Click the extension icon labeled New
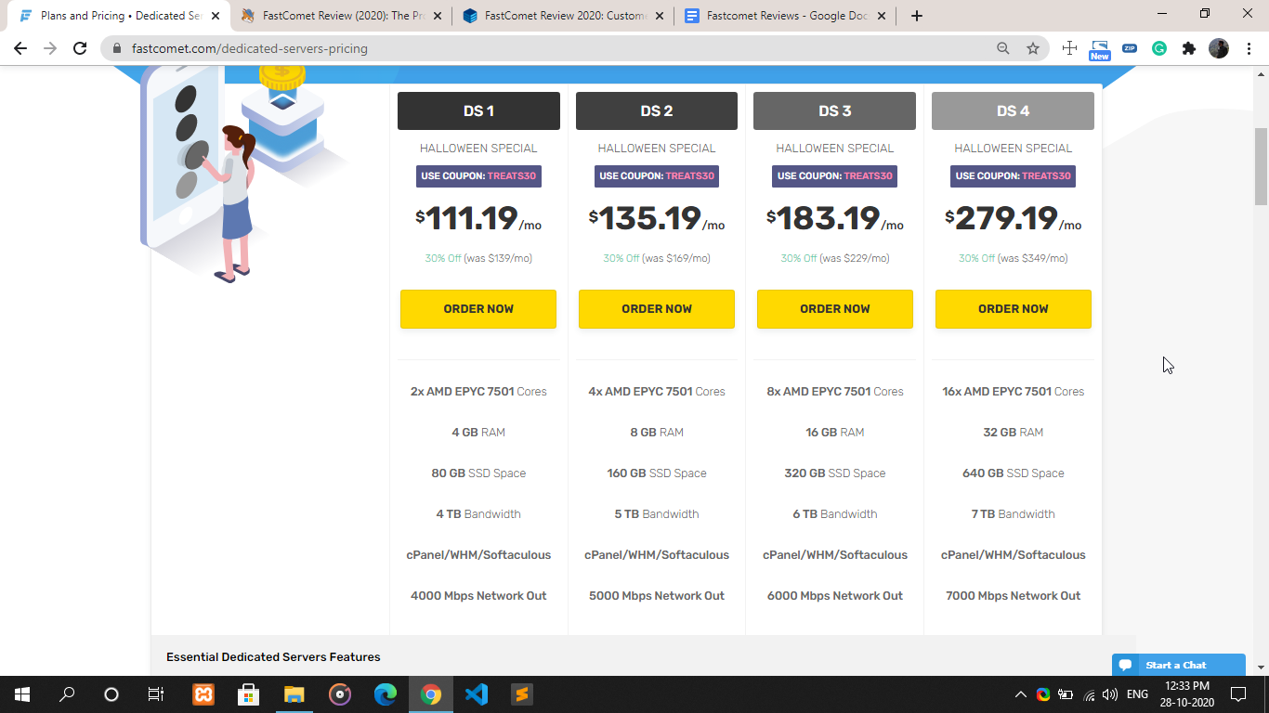The width and height of the screenshot is (1269, 713). (x=1100, y=50)
